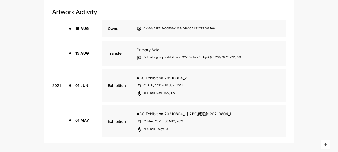Click the calendar icon for May exhibition
Image resolution: width=338 pixels, height=152 pixels.
(x=139, y=121)
